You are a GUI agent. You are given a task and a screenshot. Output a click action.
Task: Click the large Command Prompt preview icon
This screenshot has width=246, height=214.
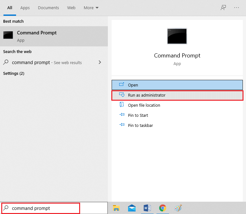177,36
